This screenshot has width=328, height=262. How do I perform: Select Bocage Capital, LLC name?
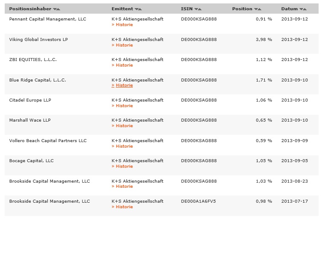(x=31, y=161)
